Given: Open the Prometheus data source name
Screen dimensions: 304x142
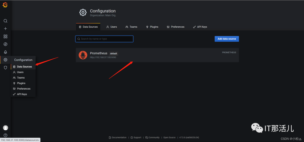Looking at the screenshot, I should [99, 53].
